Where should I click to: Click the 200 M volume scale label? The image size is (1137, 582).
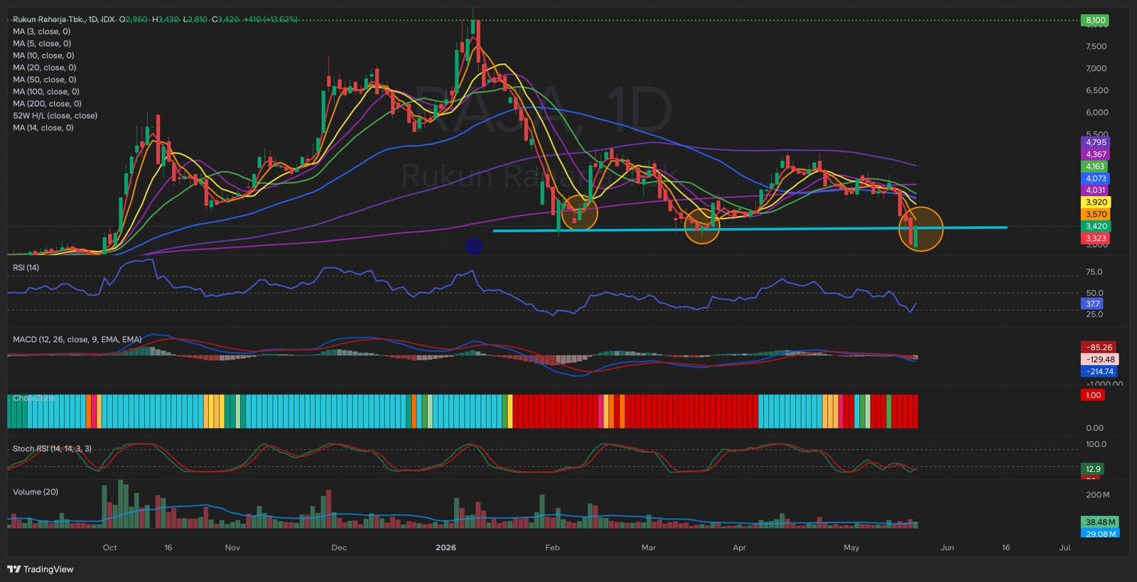pyautogui.click(x=1098, y=495)
